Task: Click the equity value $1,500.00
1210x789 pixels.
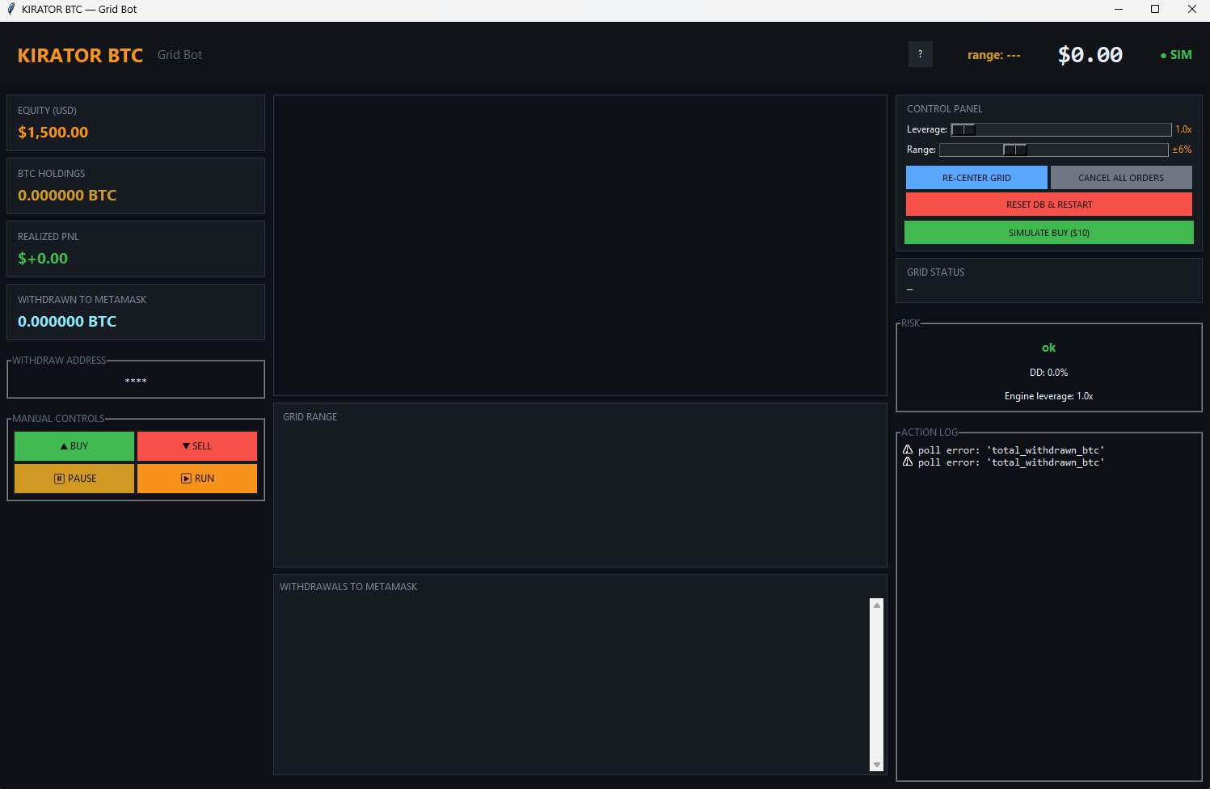Action: point(53,132)
